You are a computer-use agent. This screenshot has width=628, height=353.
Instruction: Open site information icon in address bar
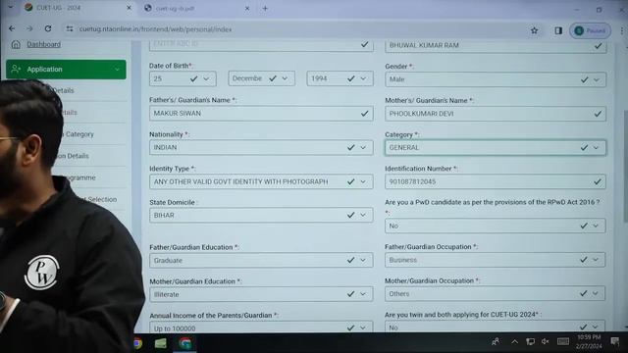click(70, 28)
